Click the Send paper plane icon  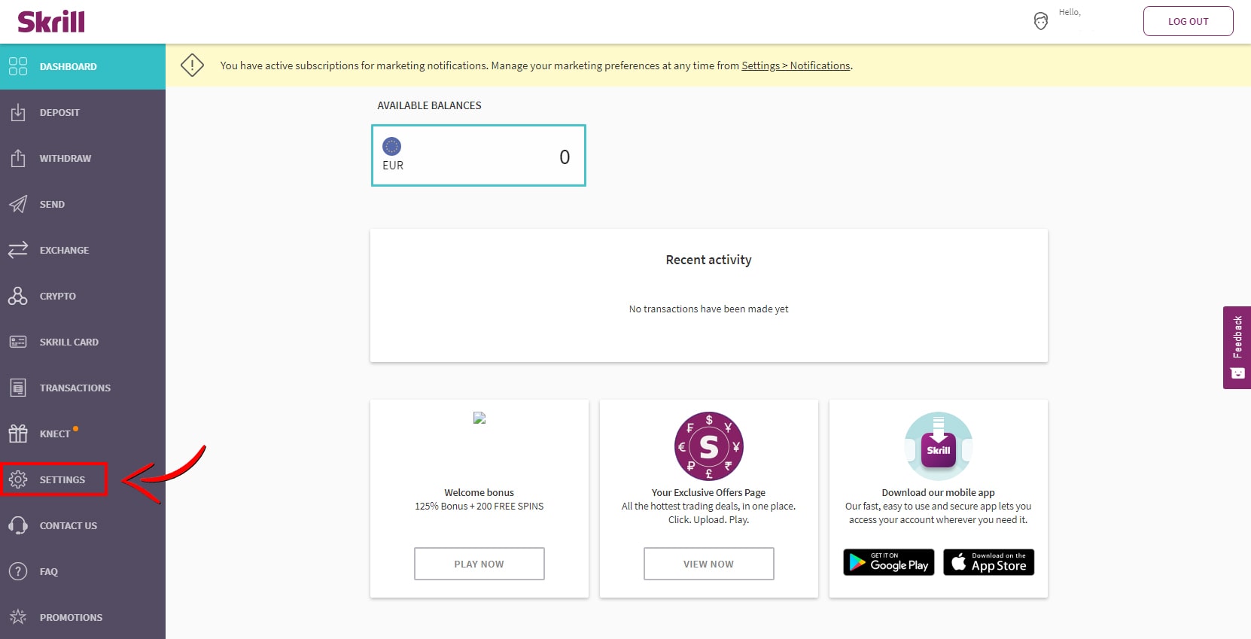tap(18, 204)
